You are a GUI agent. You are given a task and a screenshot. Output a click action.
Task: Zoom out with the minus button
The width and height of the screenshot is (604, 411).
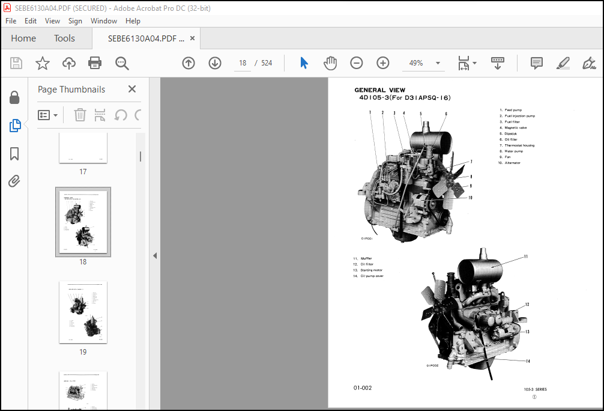coord(356,63)
